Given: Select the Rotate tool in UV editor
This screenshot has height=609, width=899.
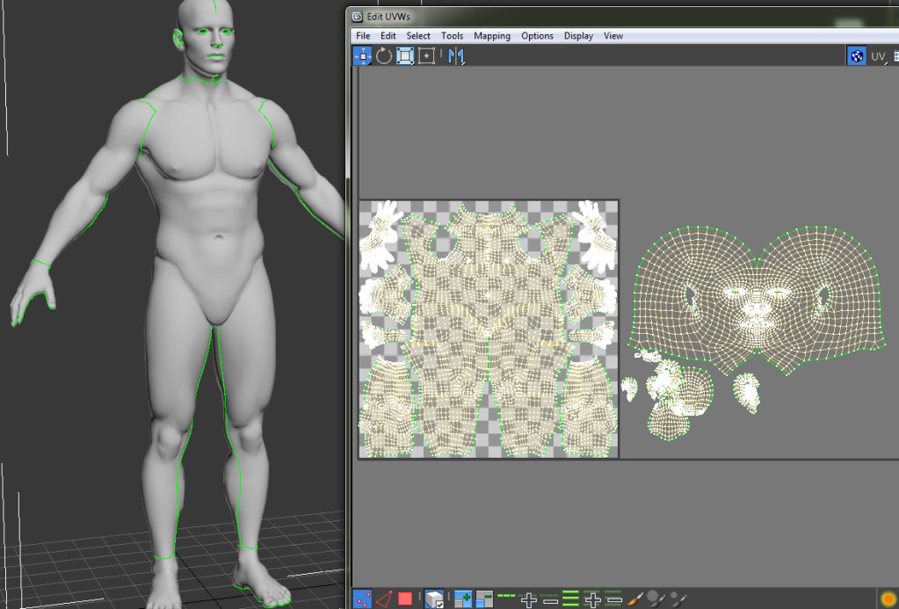Looking at the screenshot, I should tap(384, 56).
